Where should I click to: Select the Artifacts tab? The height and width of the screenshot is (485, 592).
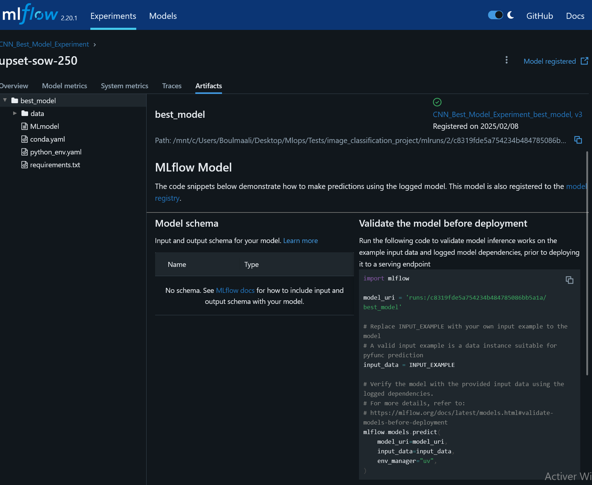click(208, 86)
